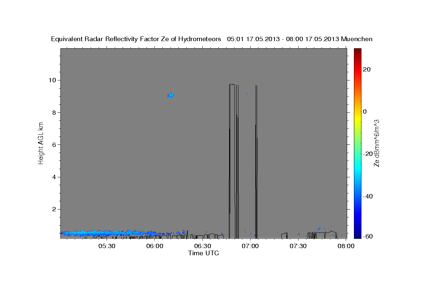Click the height tick label 6
The width and height of the screenshot is (429, 286).
[54, 145]
